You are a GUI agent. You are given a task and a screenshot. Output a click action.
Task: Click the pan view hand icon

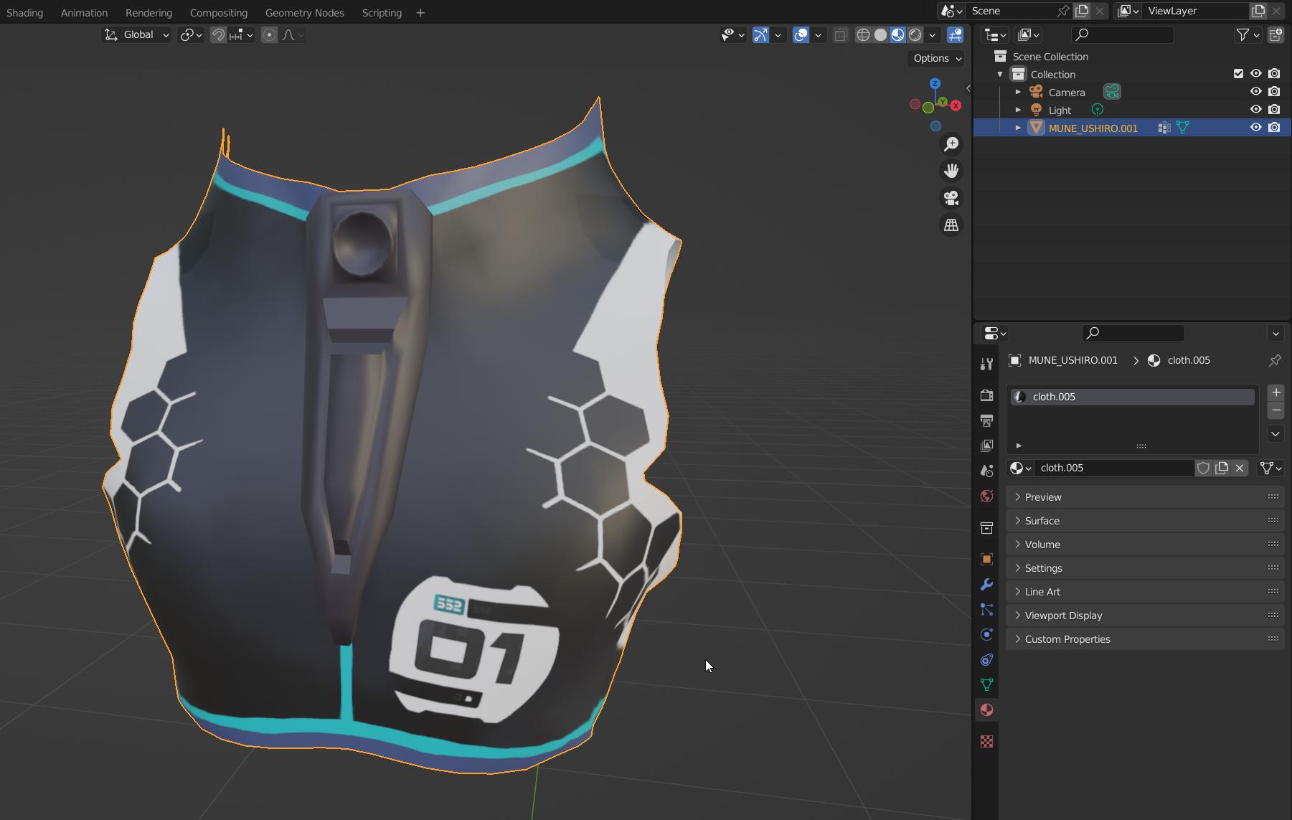[951, 171]
